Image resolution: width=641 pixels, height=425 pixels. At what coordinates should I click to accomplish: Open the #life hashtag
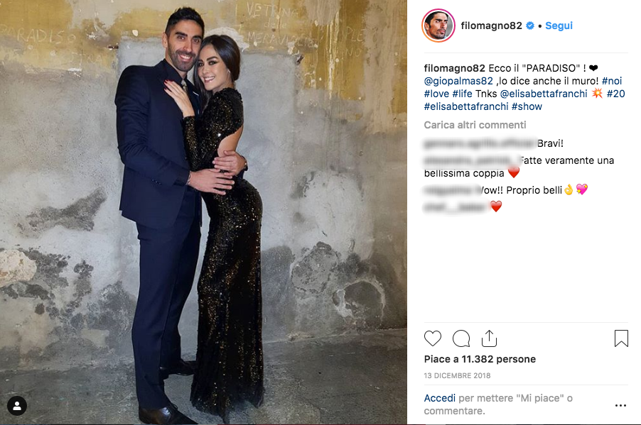(x=462, y=94)
